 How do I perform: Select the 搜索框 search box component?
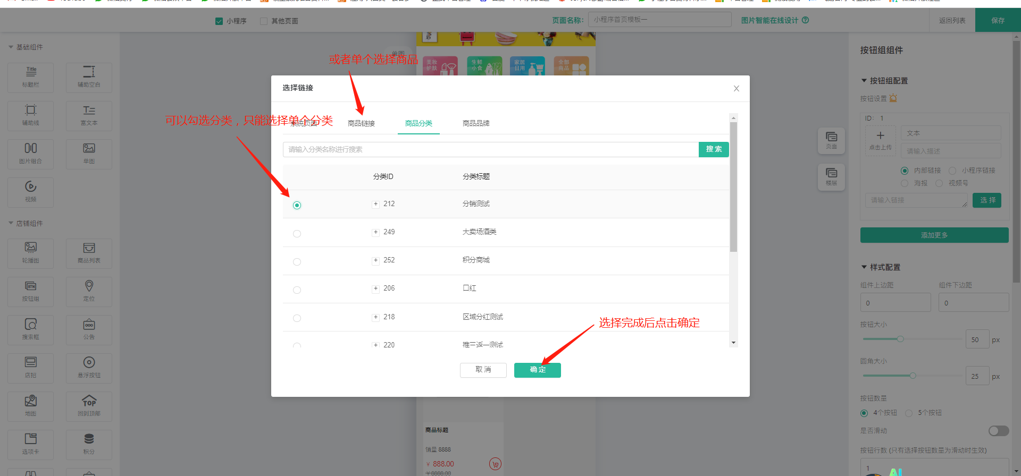pos(31,329)
